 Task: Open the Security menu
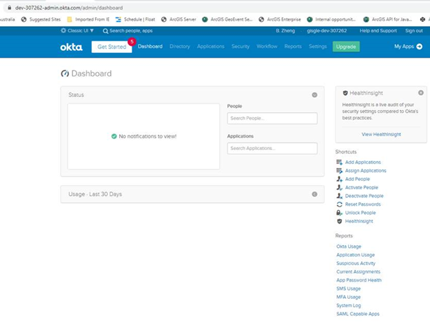pyautogui.click(x=240, y=46)
